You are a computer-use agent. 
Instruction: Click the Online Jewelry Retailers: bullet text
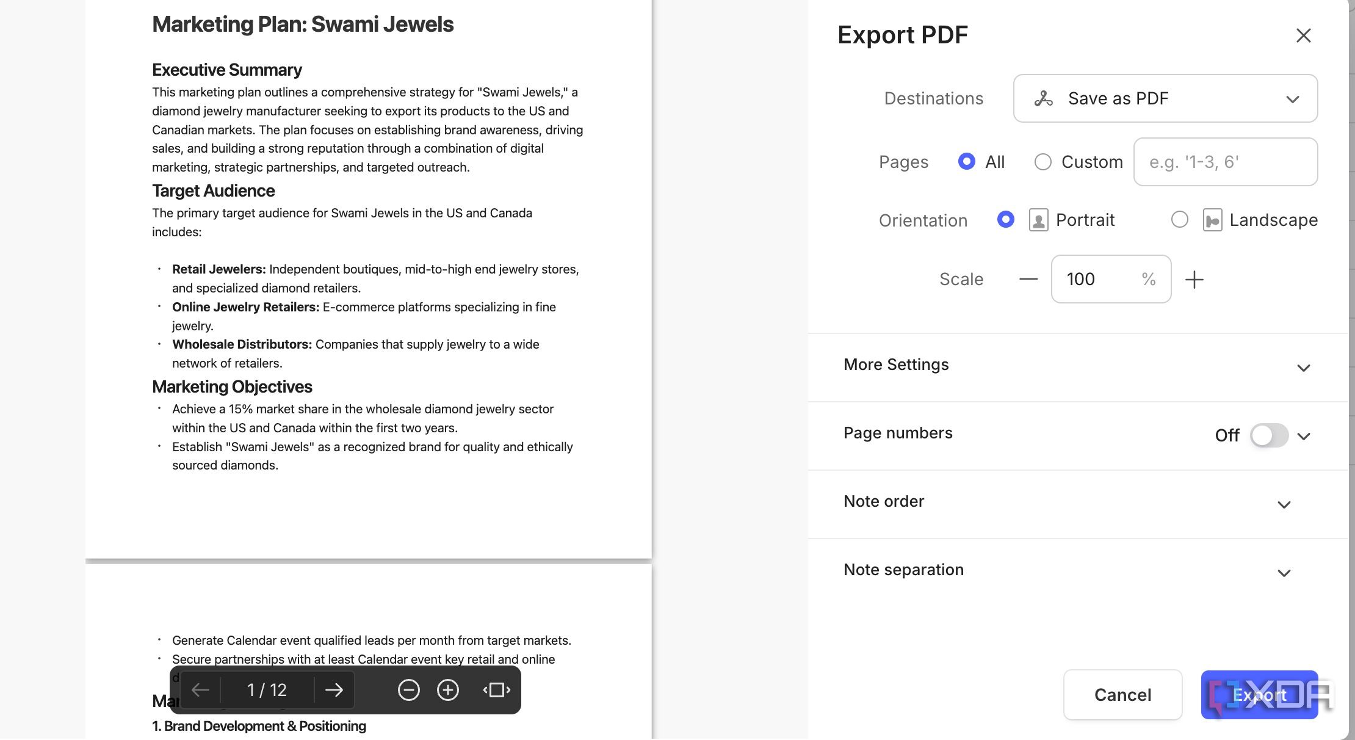click(x=245, y=307)
